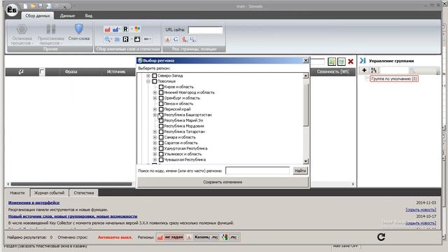
Task: Expand the Нижний Новгород и область node
Action: pyautogui.click(x=155, y=92)
